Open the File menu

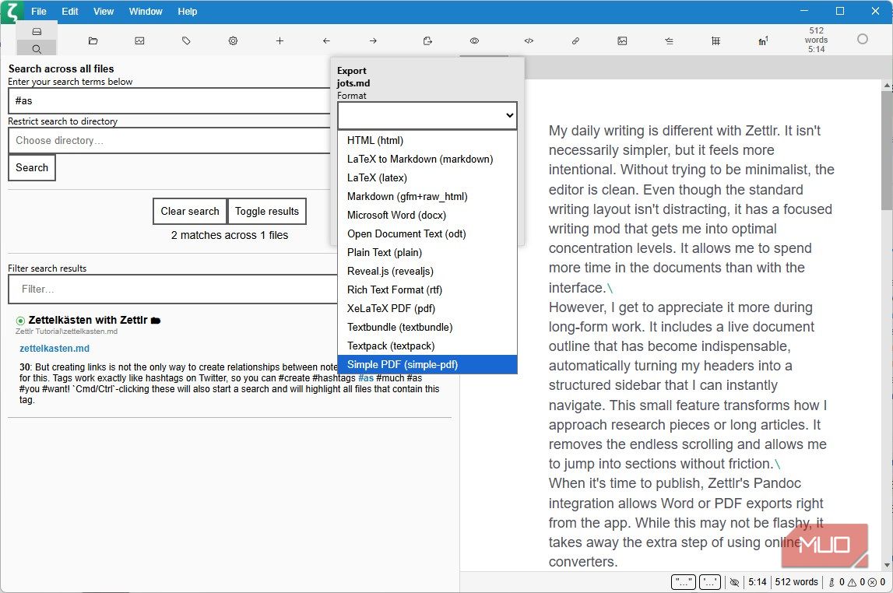(39, 12)
